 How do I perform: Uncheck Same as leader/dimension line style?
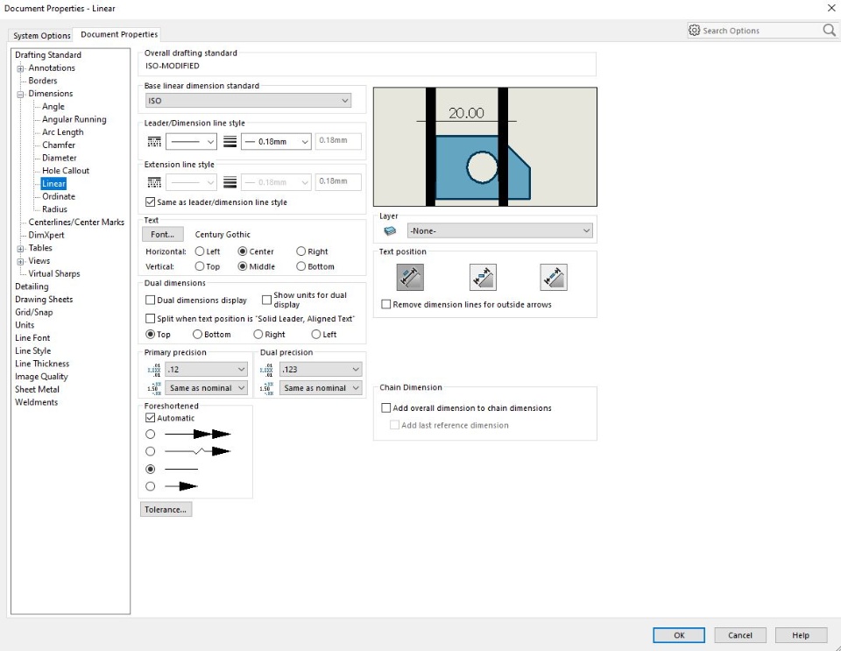pos(150,202)
